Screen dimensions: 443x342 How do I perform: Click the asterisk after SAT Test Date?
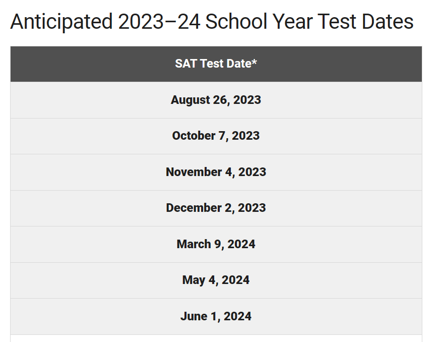point(255,62)
